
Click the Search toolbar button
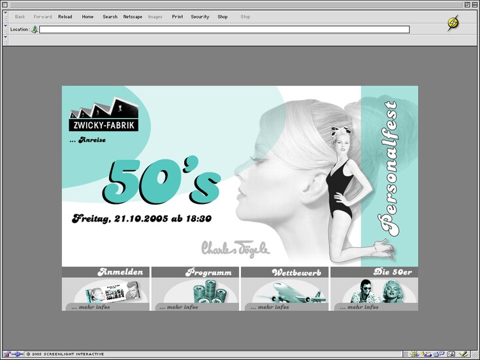110,17
